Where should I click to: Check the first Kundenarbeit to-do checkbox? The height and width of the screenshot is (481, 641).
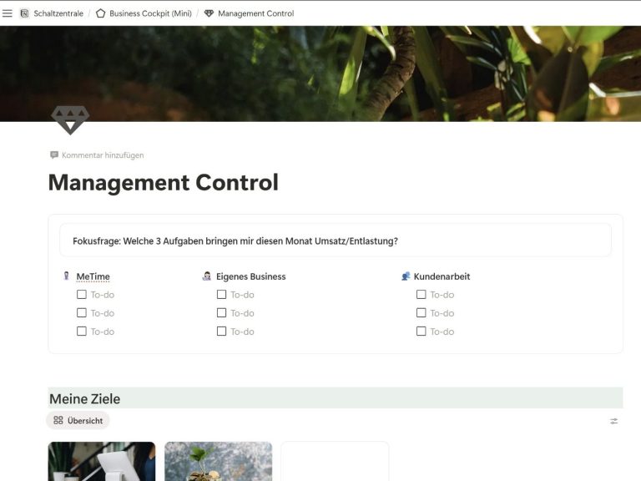pos(421,295)
